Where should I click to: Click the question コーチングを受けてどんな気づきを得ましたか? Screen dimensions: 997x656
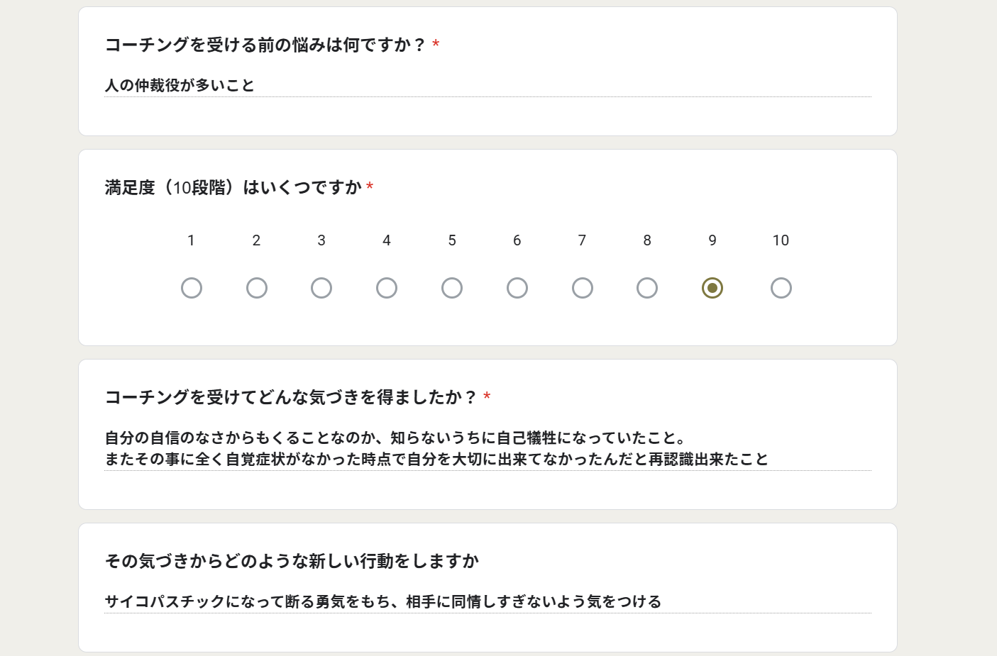coord(291,397)
